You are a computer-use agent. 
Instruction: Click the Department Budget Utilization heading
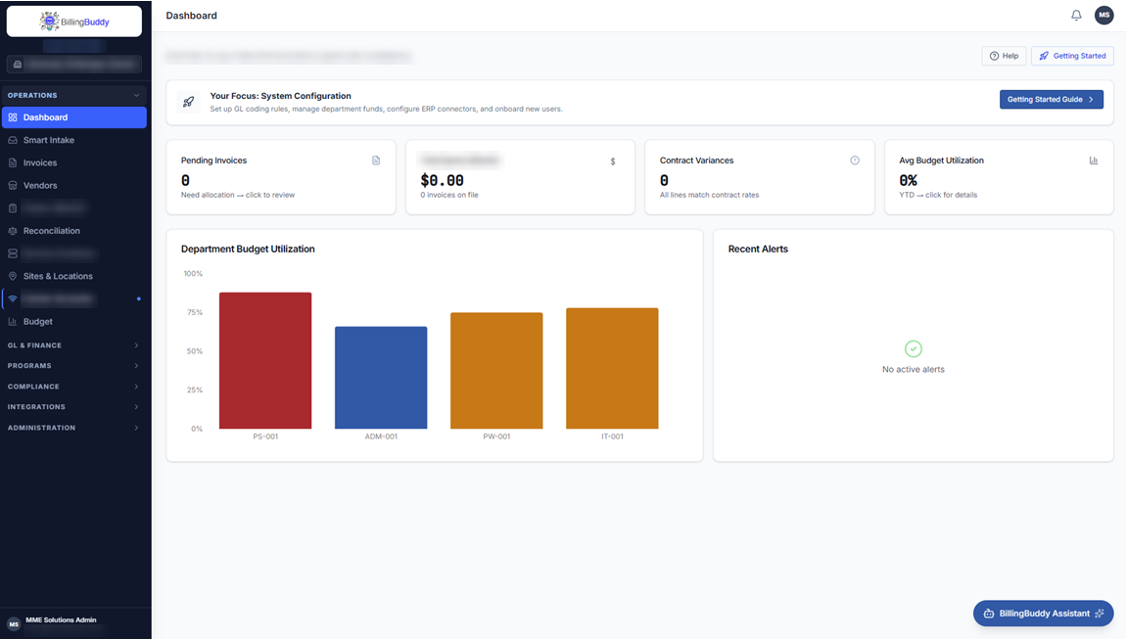248,250
